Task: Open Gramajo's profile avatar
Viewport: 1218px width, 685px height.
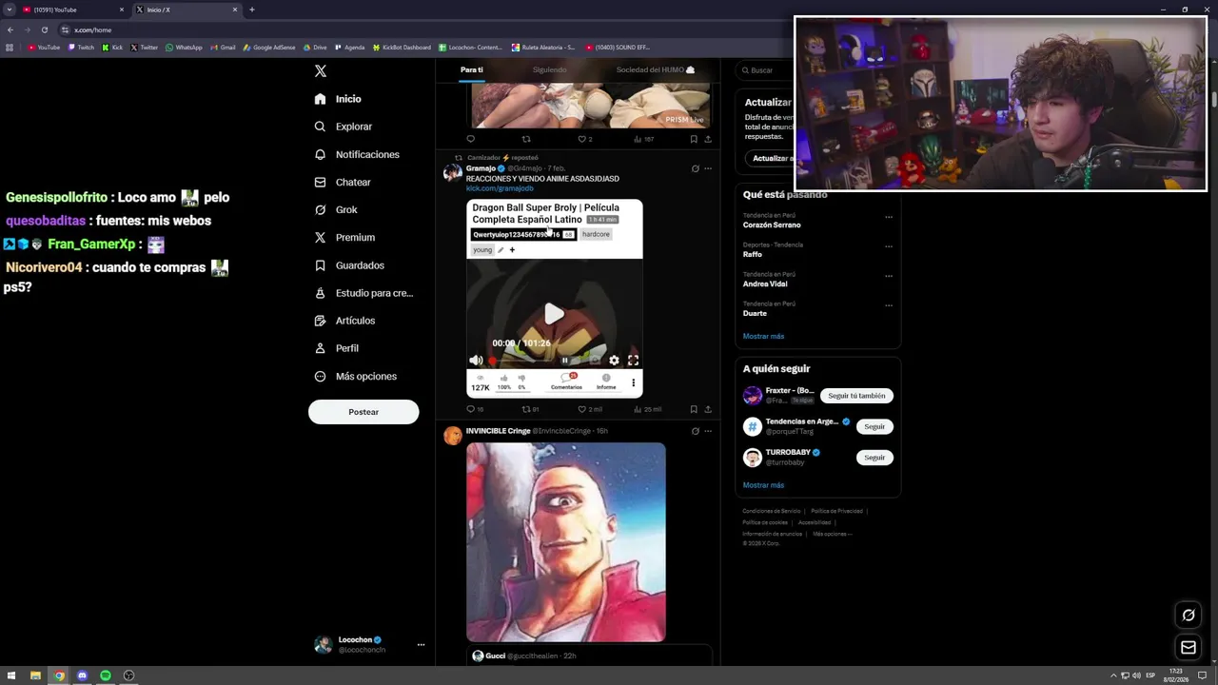Action: coord(453,172)
